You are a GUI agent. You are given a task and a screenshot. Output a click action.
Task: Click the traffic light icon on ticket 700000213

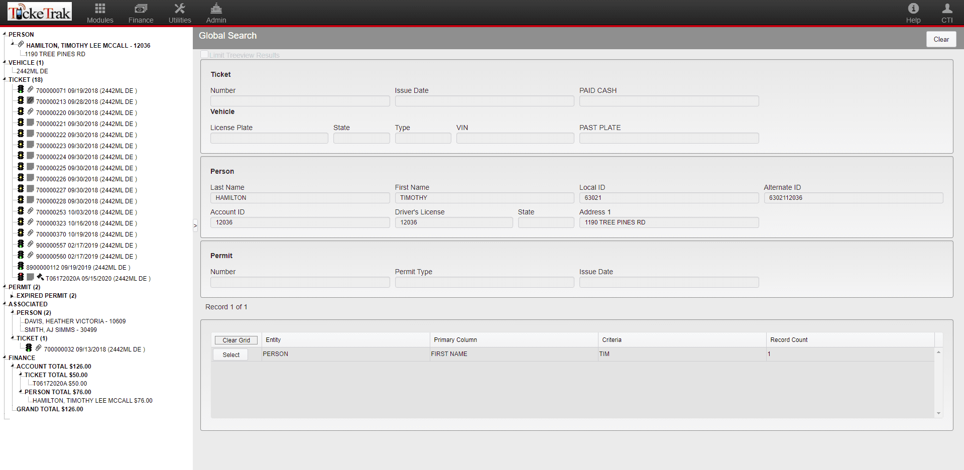(x=21, y=100)
